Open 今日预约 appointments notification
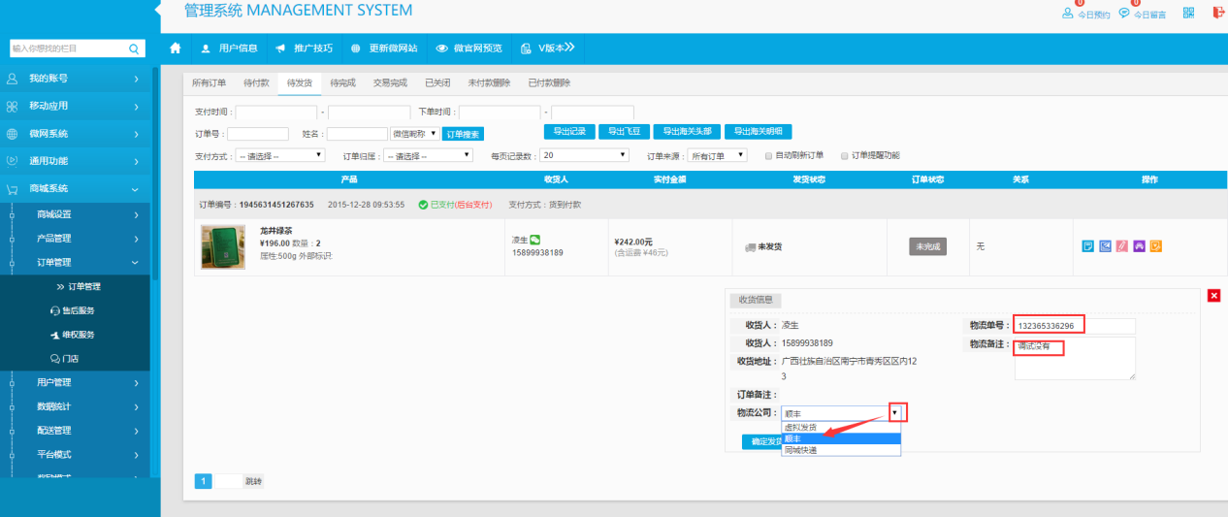This screenshot has width=1228, height=517. coord(1086,14)
